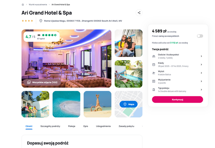
Task: Go back to Wyniki wyszukiwania breadcrumb
Action: point(38,5)
